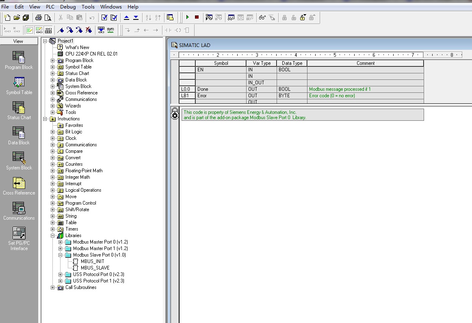Expand USS Protocol Port 1 (v2.3) library
Image resolution: width=472 pixels, height=323 pixels.
pyautogui.click(x=60, y=281)
